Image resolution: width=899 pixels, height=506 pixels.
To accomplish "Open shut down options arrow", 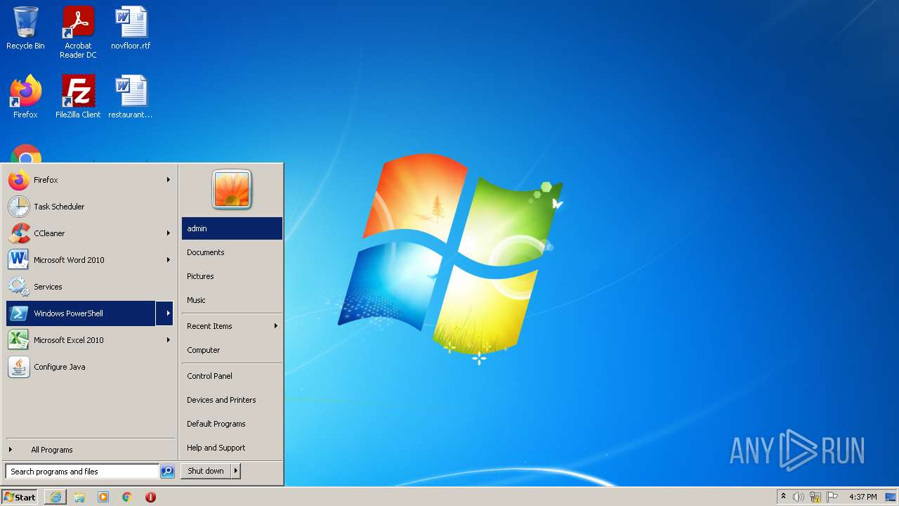I will click(236, 471).
